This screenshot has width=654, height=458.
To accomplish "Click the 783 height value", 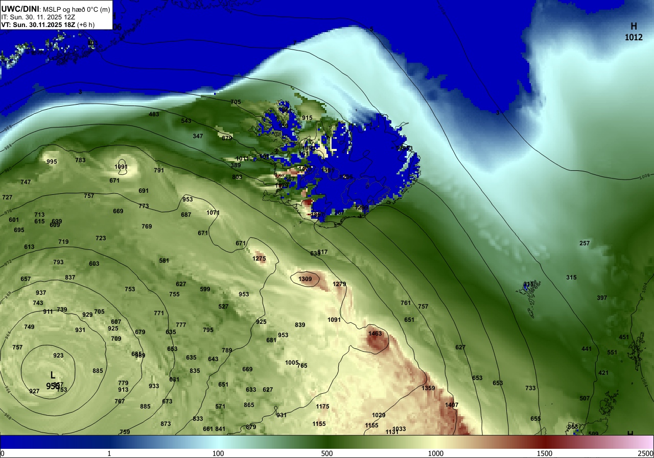I will [x=80, y=160].
